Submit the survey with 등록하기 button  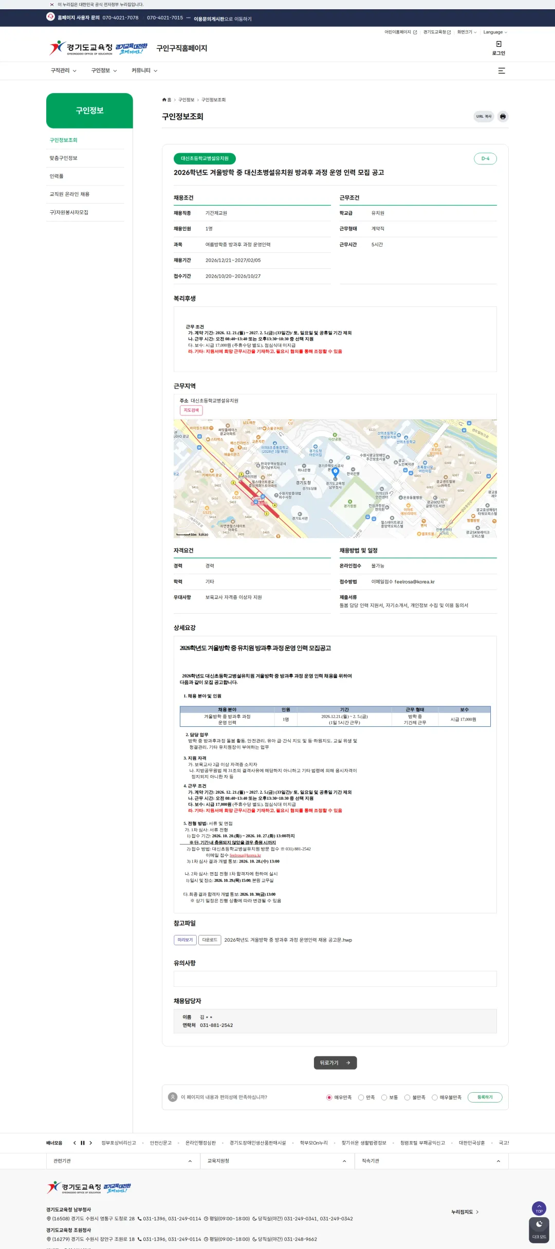(485, 1097)
